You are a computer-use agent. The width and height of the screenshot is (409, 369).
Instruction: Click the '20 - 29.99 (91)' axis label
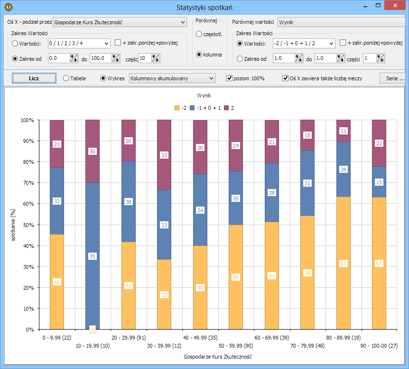pyautogui.click(x=129, y=338)
